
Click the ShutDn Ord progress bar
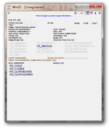77,58
